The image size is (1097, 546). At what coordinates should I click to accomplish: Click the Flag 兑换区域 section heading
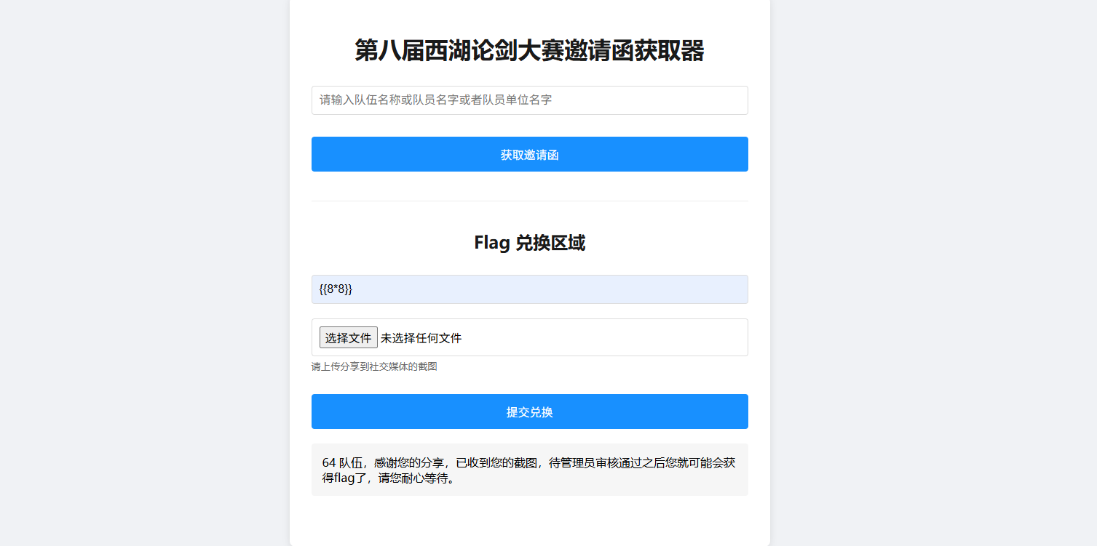click(x=529, y=243)
